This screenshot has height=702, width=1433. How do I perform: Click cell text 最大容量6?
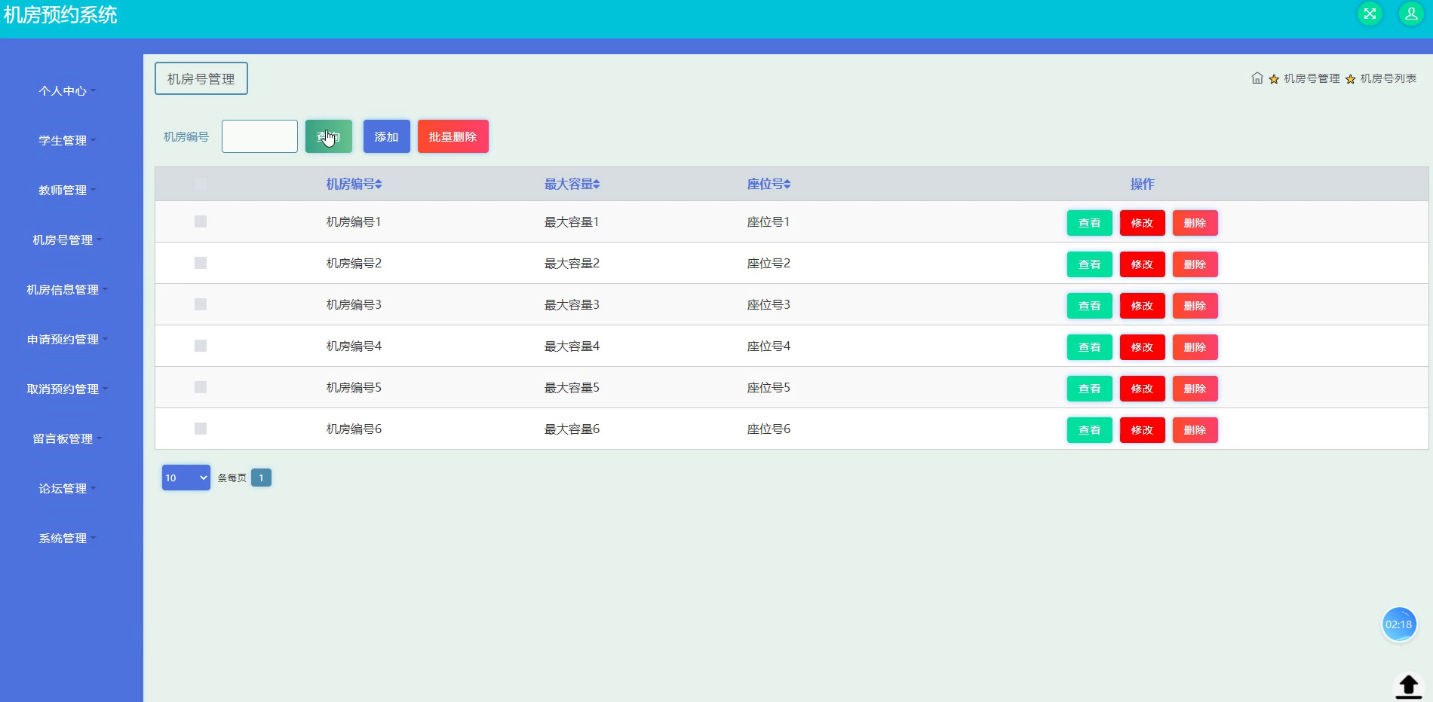(x=572, y=429)
